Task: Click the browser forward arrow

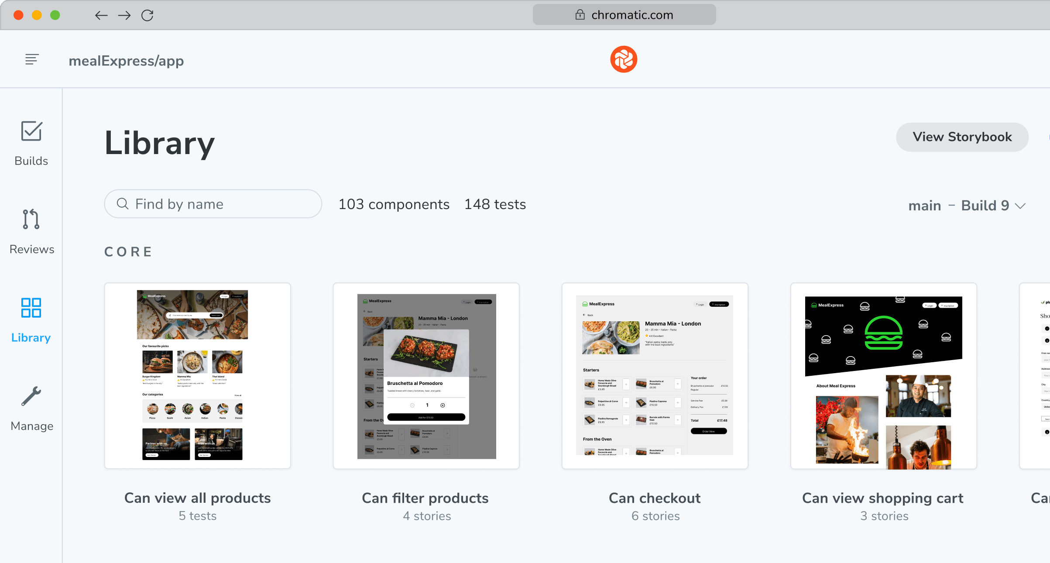Action: tap(124, 16)
